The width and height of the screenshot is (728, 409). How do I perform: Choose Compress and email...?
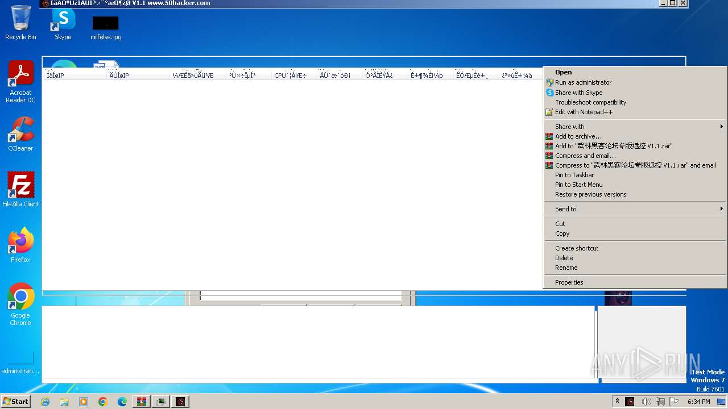634,156
